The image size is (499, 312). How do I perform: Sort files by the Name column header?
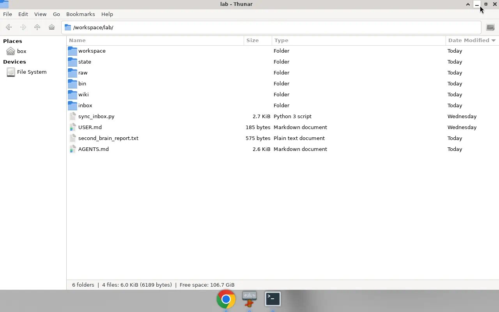pyautogui.click(x=155, y=40)
